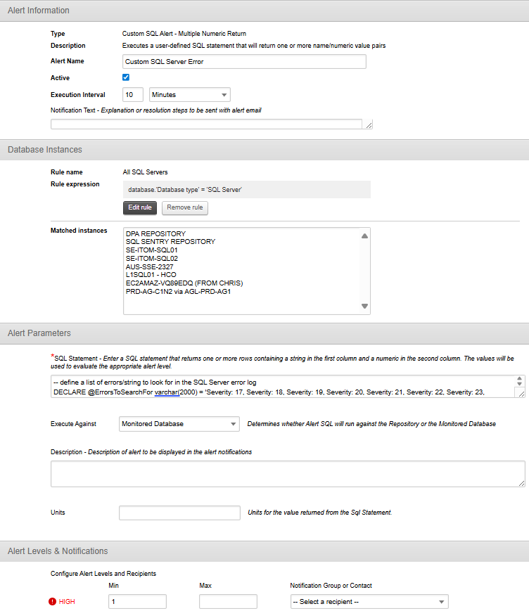This screenshot has width=529, height=611.
Task: Toggle the Active checkbox
Action: 126,77
